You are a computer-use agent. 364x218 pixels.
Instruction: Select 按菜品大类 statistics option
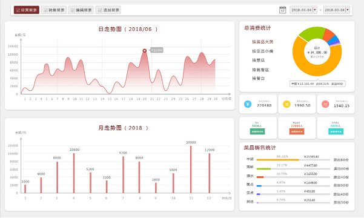[263, 42]
